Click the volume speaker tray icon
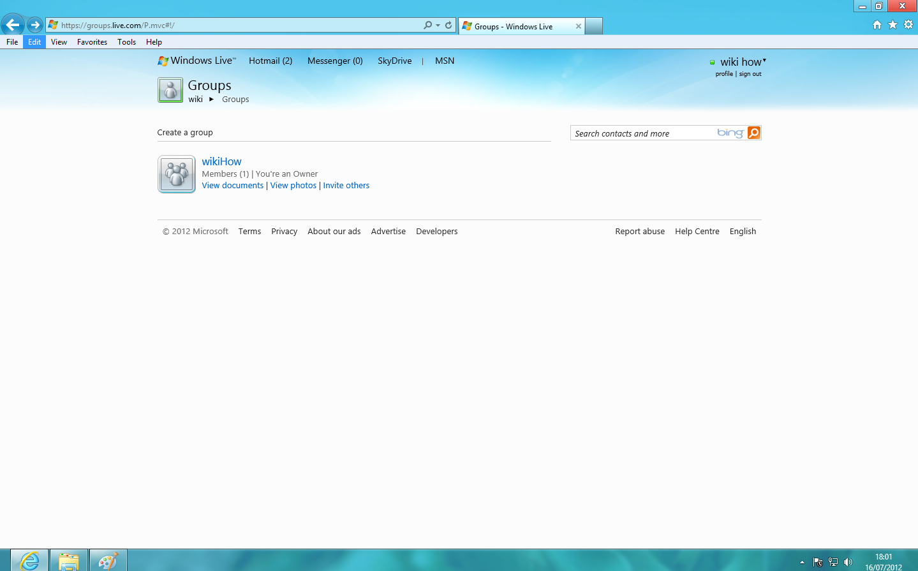 coord(848,562)
